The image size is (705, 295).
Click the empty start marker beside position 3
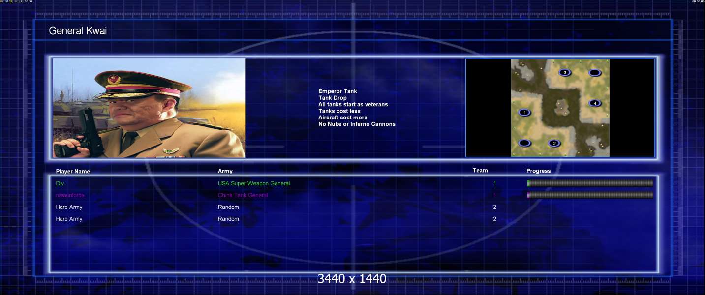(x=594, y=73)
